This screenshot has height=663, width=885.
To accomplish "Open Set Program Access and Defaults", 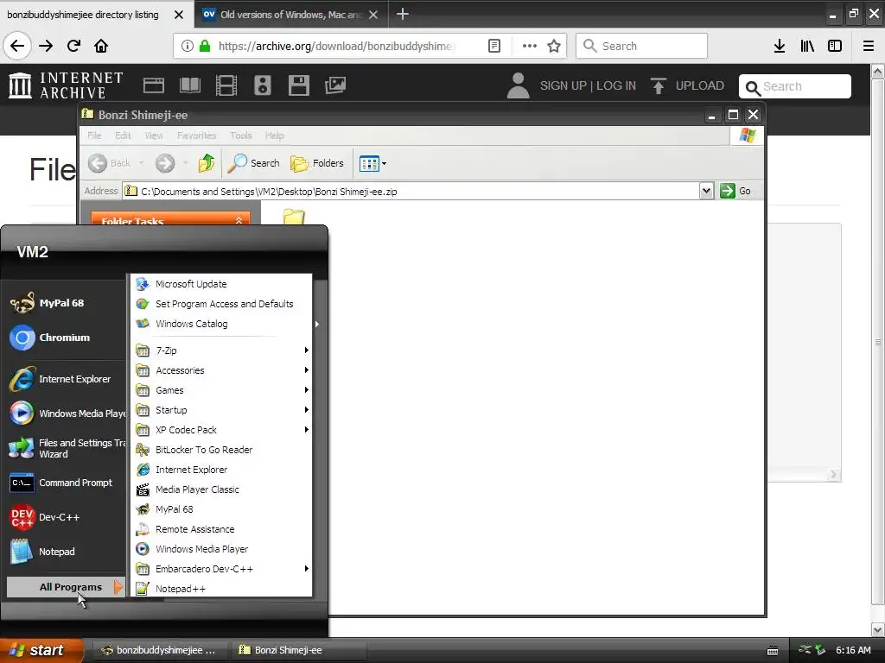I will pos(221,304).
